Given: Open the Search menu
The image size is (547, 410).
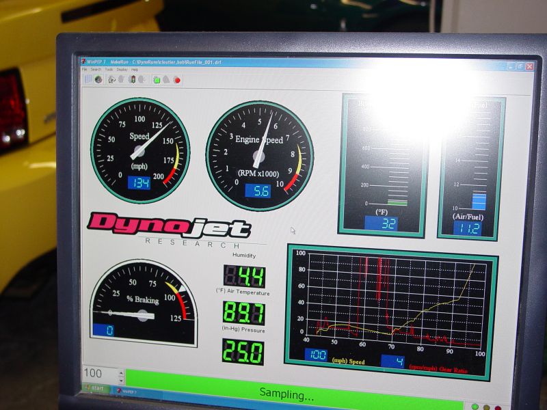Looking at the screenshot, I should (x=96, y=70).
